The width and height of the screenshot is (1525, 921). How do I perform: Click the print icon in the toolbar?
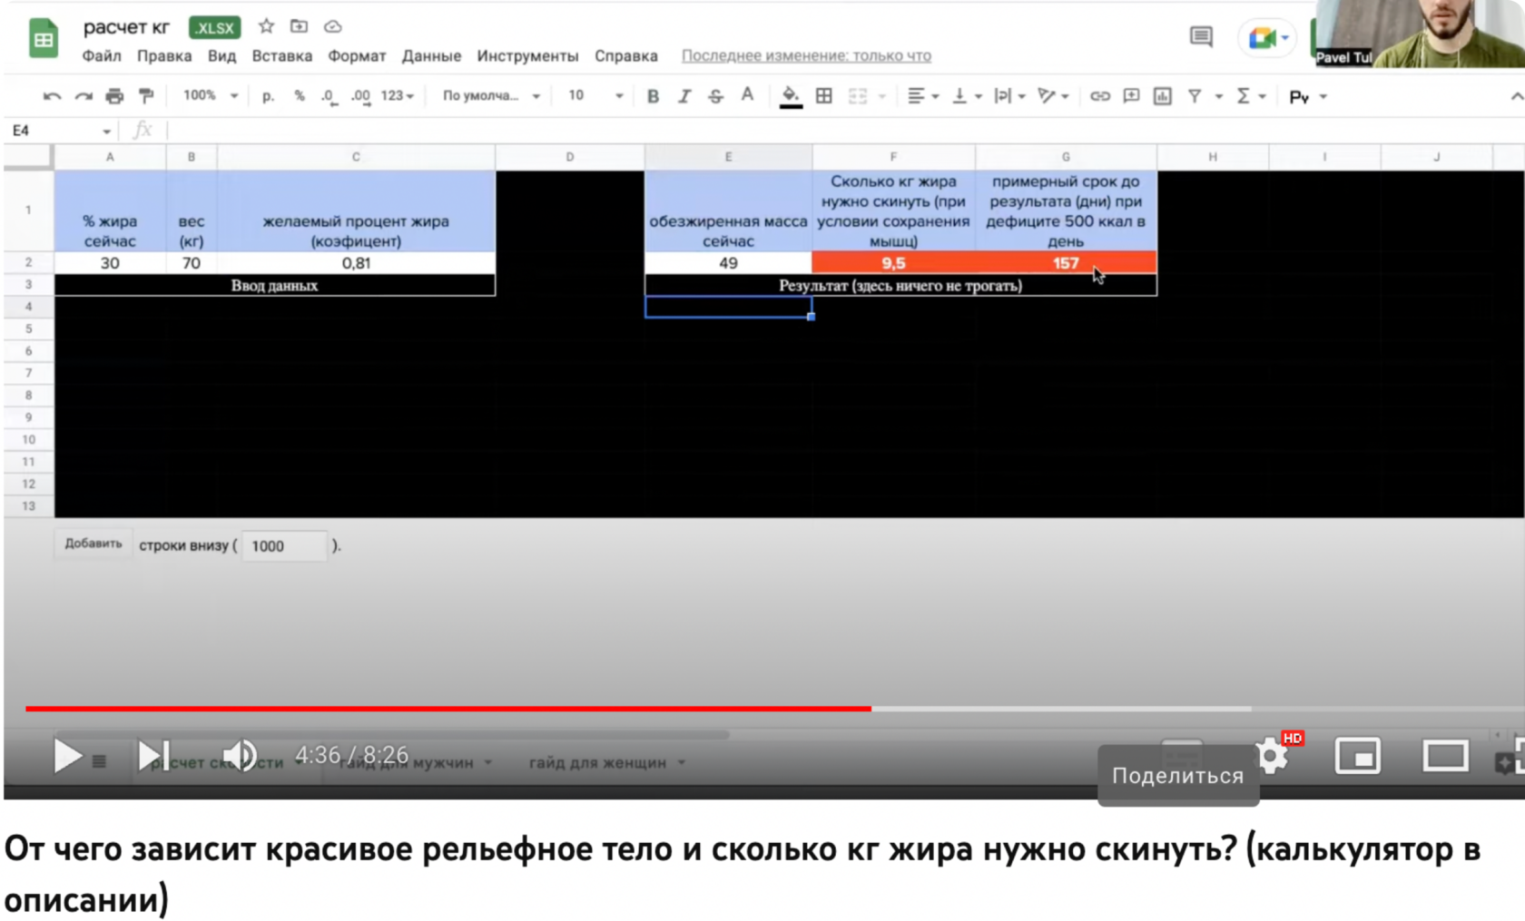[114, 96]
